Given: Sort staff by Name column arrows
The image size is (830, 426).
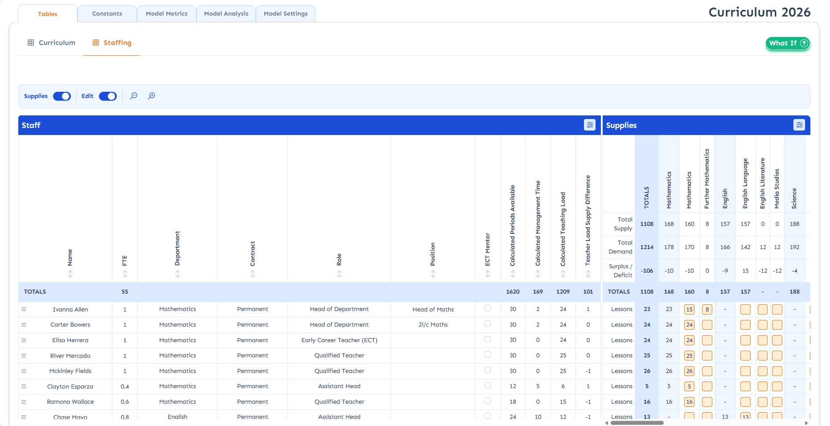Looking at the screenshot, I should [x=70, y=274].
